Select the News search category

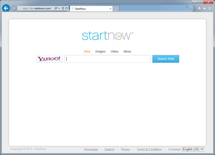(127, 52)
